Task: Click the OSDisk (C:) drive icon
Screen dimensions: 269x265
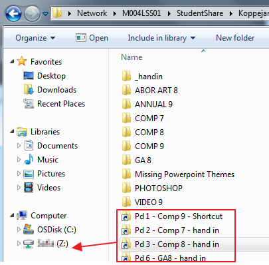Action: (x=29, y=230)
